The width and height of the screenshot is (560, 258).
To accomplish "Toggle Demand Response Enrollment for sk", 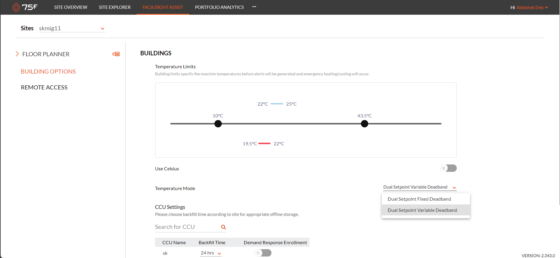I will [x=263, y=253].
